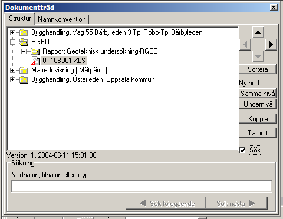Expand the Bygghandling, Väg 55 Bärbyleden node

[12, 32]
